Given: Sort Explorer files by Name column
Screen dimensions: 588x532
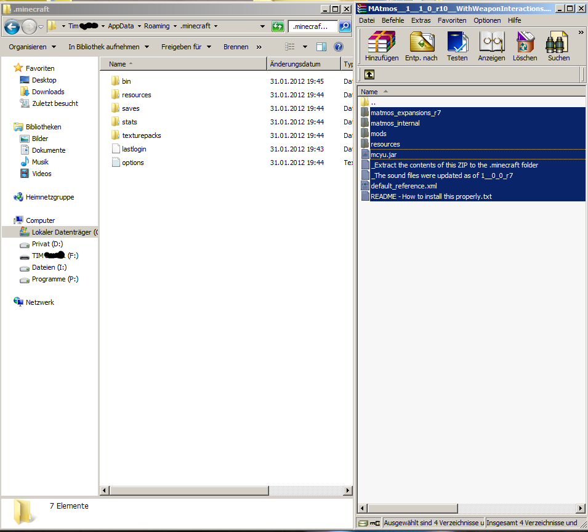Looking at the screenshot, I should point(183,64).
